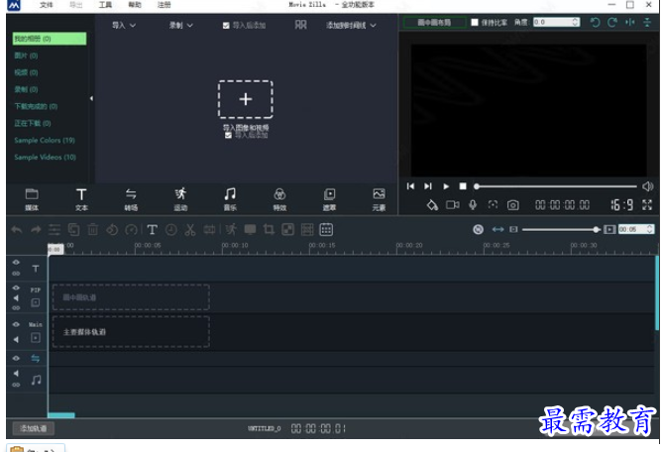Toggle visibility eye of the PIP track
This screenshot has height=452, width=662.
[x=16, y=287]
